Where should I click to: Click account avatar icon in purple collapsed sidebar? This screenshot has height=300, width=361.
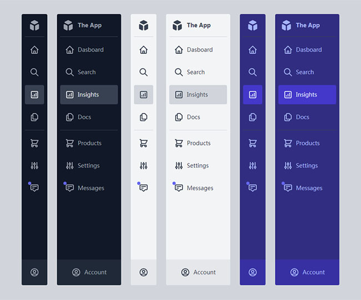(x=253, y=272)
